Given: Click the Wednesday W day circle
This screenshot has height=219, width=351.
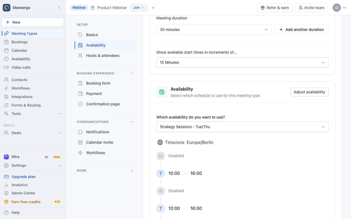Looking at the screenshot, I should click(161, 191).
